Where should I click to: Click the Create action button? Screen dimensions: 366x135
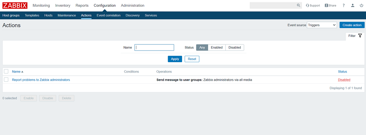click(x=352, y=25)
